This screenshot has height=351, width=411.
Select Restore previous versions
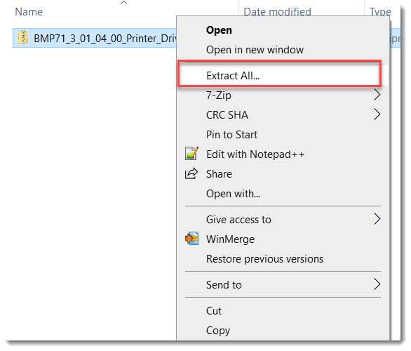click(264, 259)
